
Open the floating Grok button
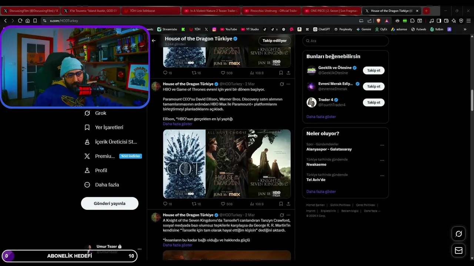tap(459, 234)
